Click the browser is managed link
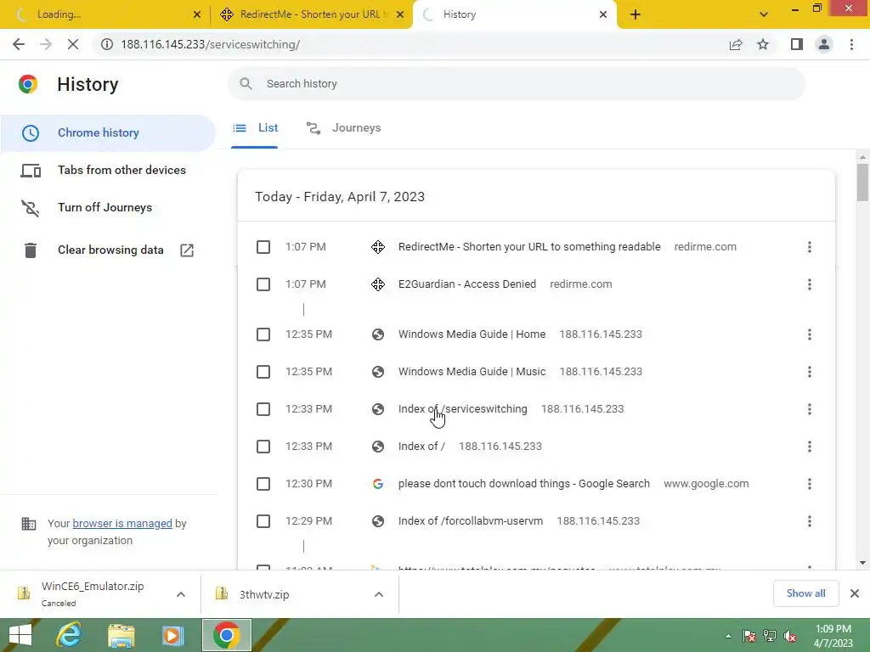870x652 pixels. pyautogui.click(x=122, y=523)
